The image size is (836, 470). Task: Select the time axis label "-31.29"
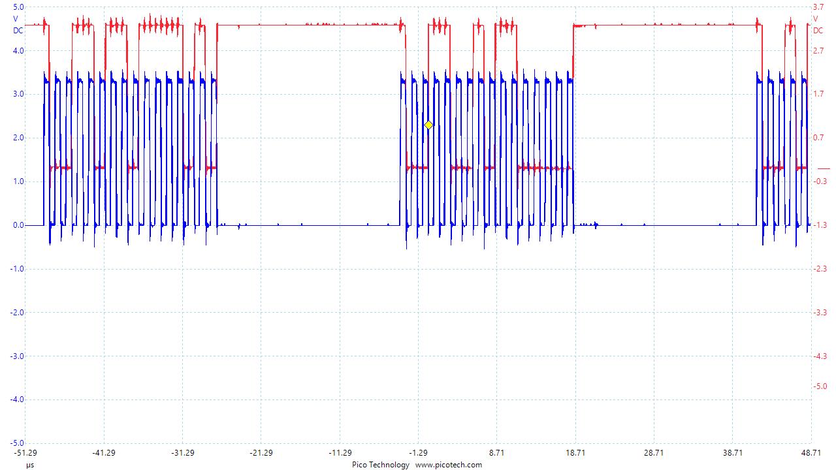[x=182, y=452]
